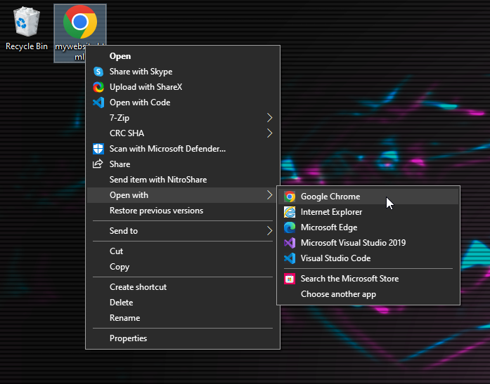Expand the Send to submenu arrow
The height and width of the screenshot is (384, 490).
click(270, 231)
